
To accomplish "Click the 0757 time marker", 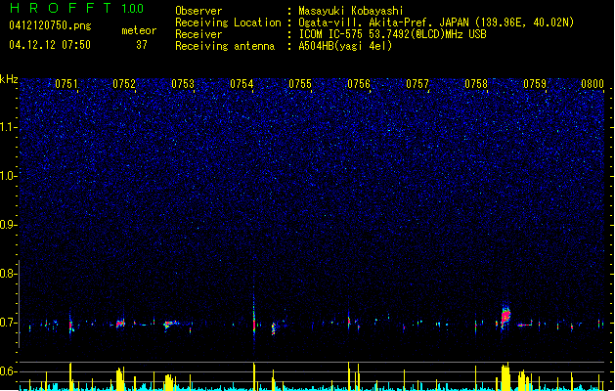I will [417, 84].
